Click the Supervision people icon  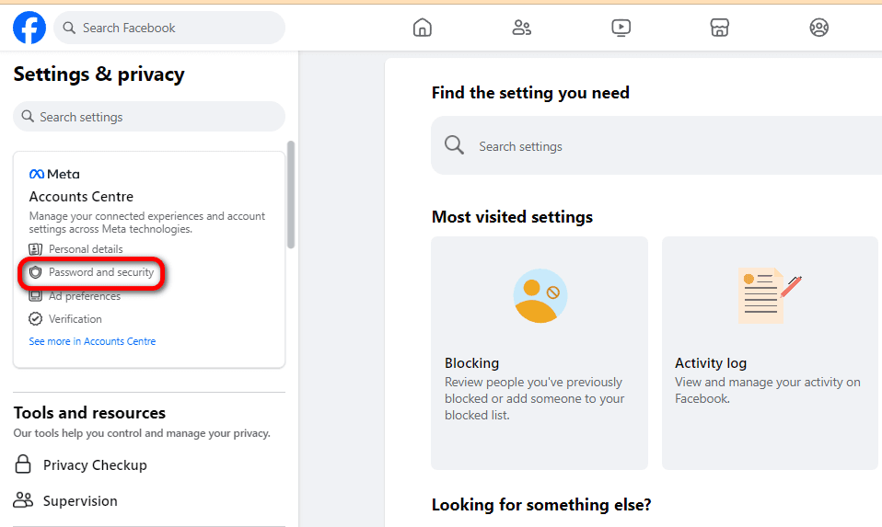point(23,500)
